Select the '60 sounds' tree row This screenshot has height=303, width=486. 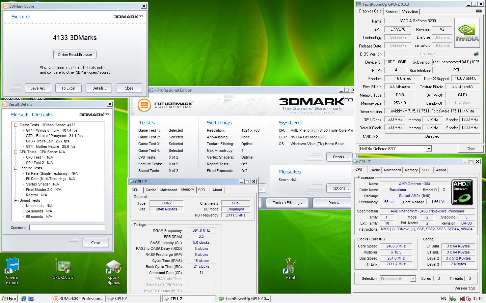(x=39, y=216)
